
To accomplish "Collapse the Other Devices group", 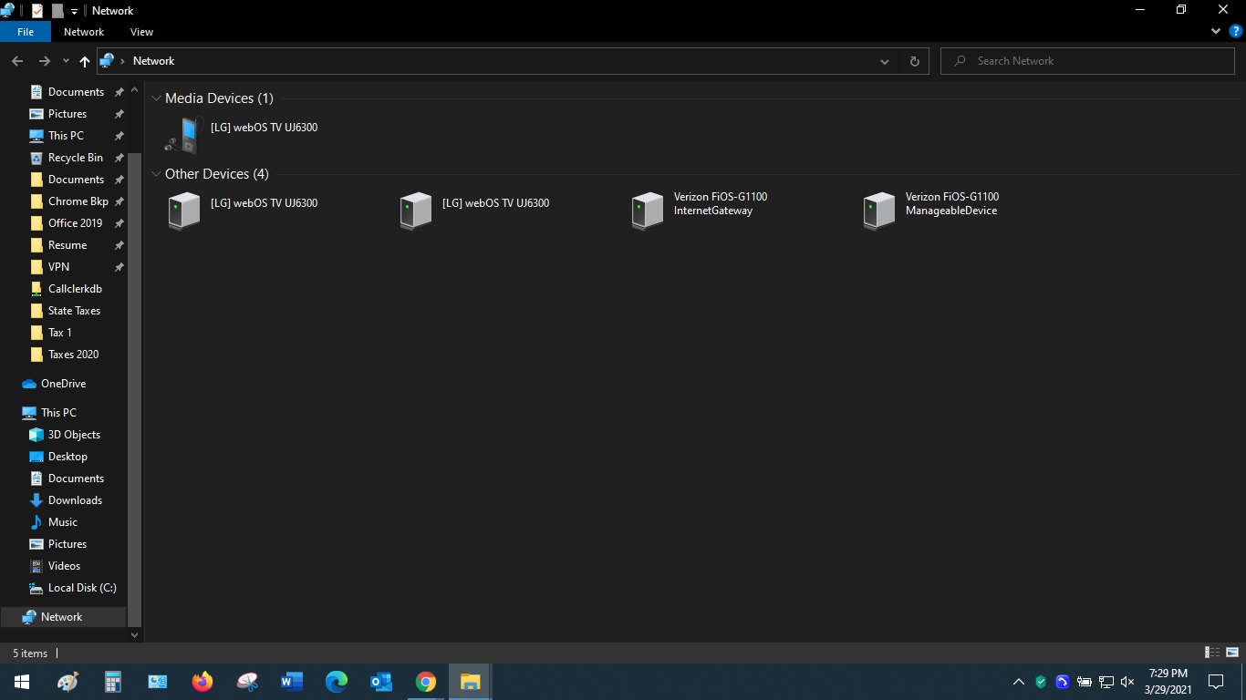I will [x=156, y=174].
